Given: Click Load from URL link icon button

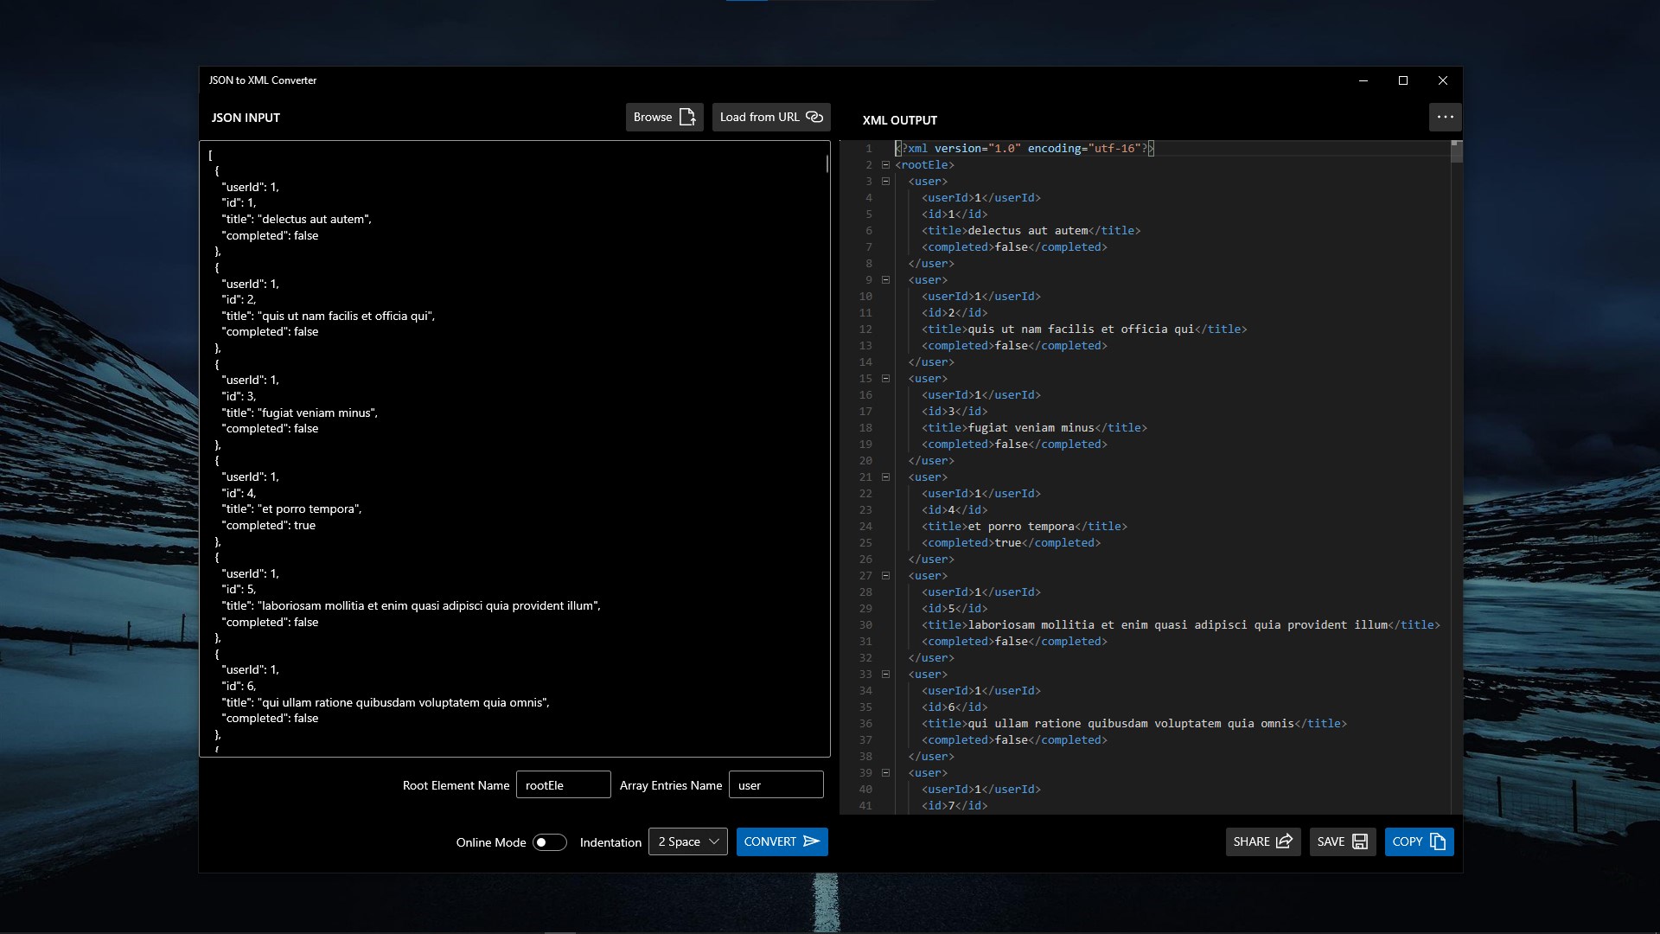Looking at the screenshot, I should coord(770,117).
